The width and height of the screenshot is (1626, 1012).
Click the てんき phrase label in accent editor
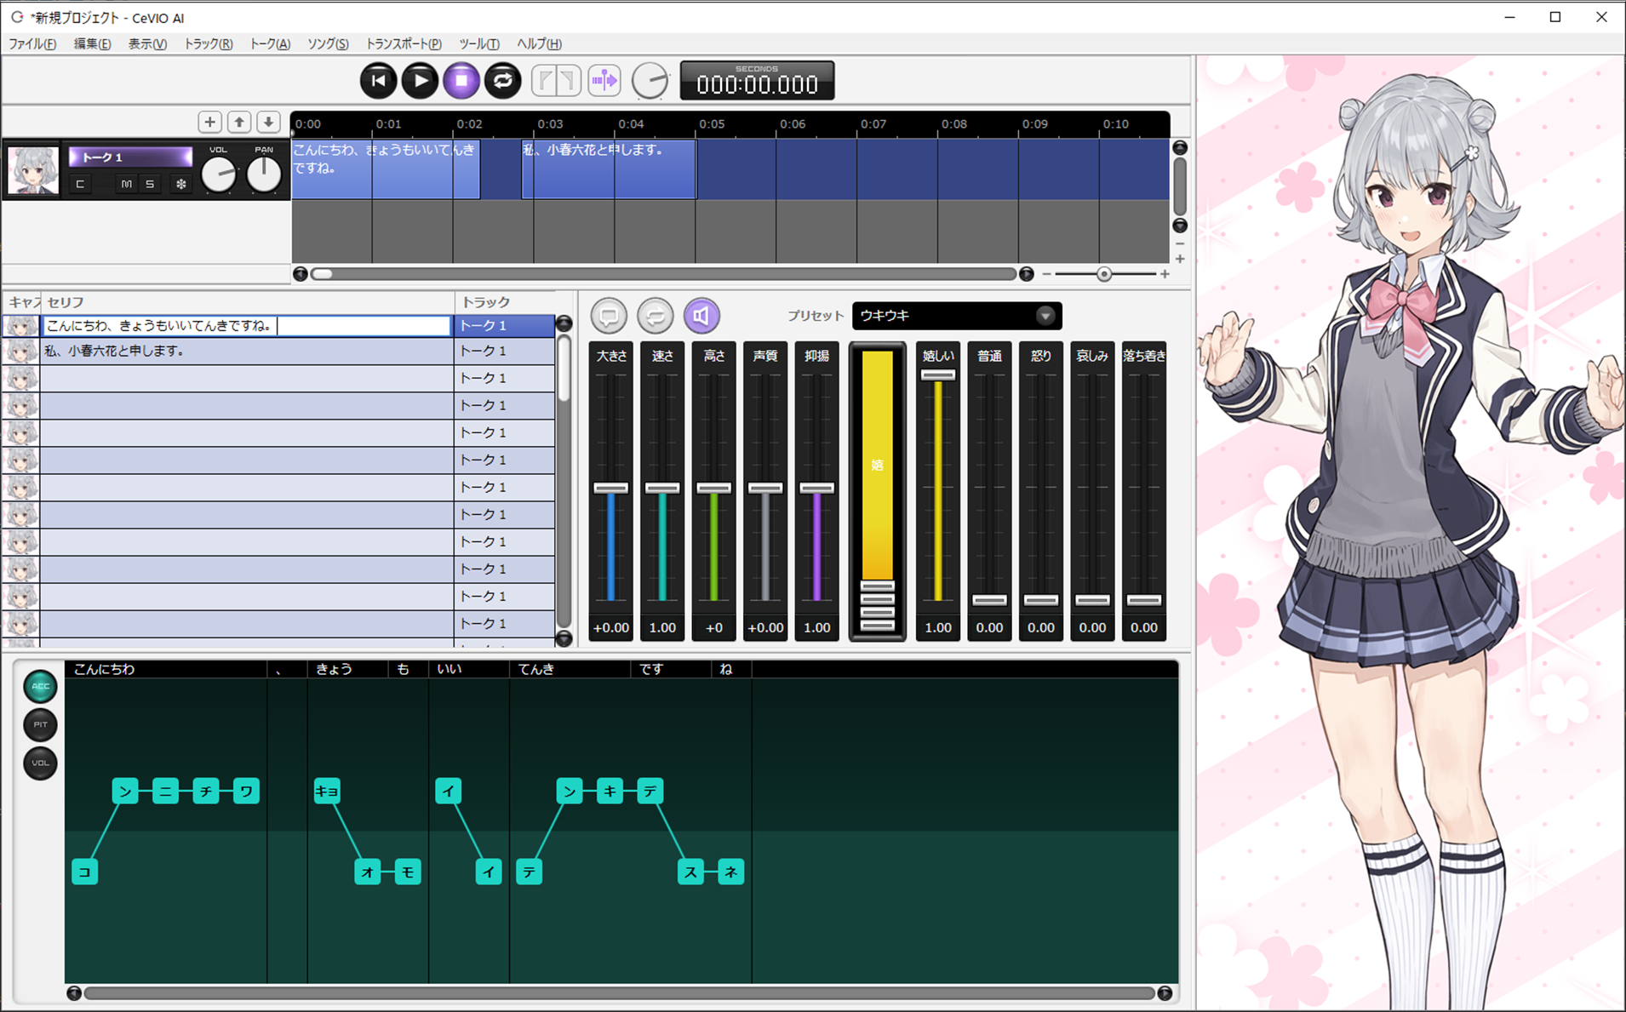[x=536, y=669]
